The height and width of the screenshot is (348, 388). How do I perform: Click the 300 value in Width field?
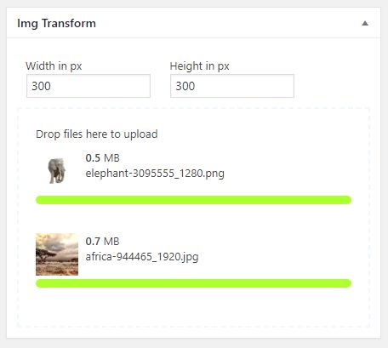point(41,86)
